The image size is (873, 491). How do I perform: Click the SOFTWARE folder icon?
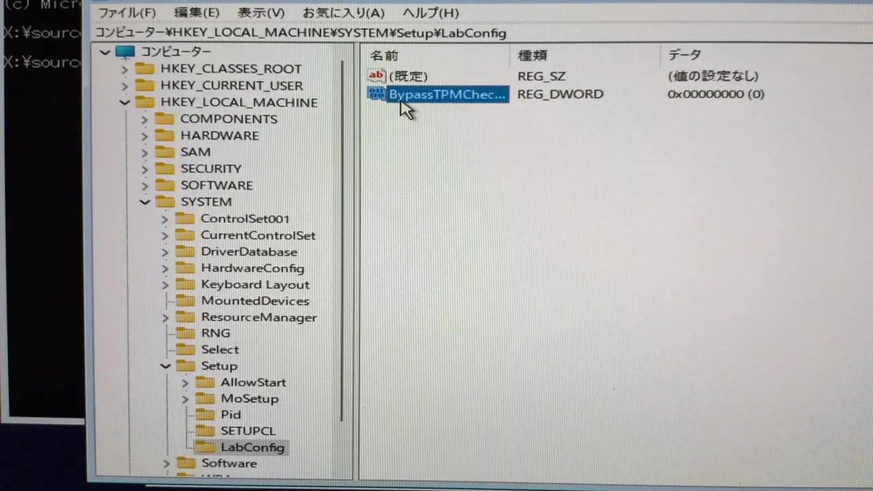tap(164, 185)
